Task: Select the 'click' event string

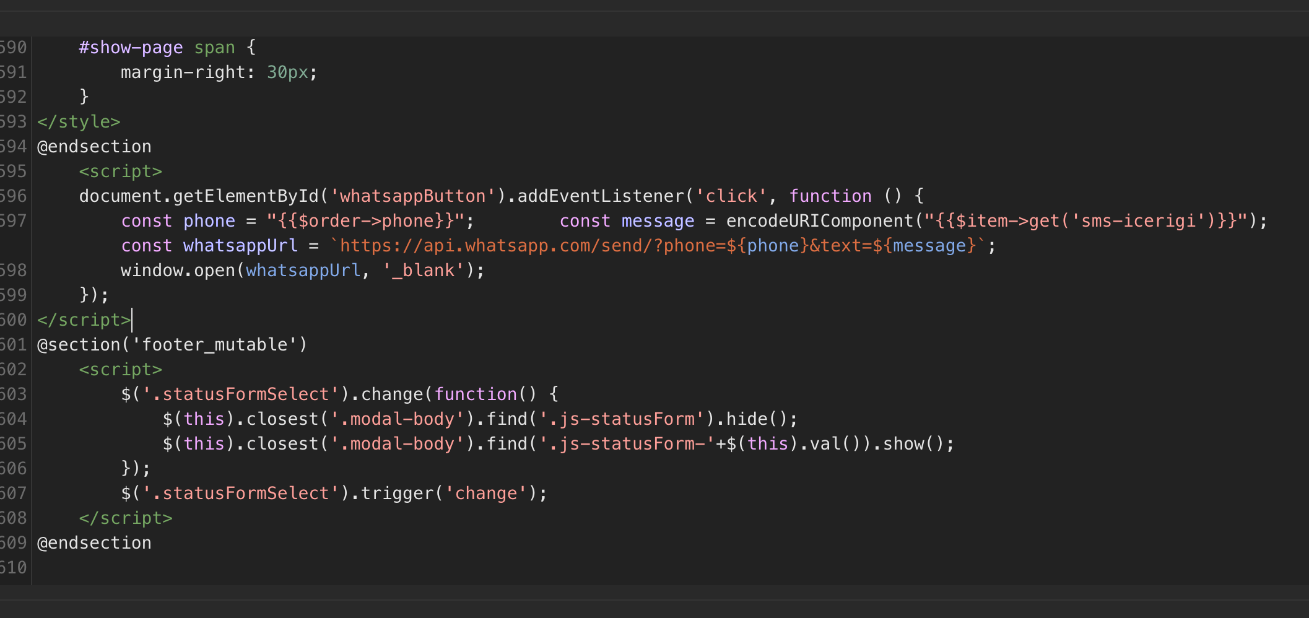Action: point(731,196)
